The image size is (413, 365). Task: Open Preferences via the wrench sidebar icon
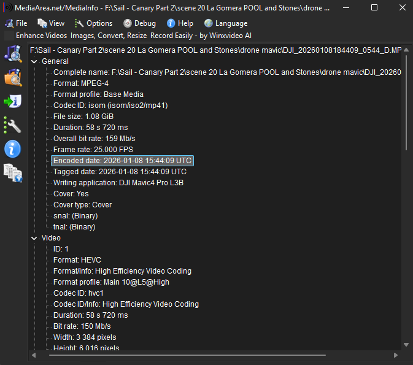coord(13,125)
